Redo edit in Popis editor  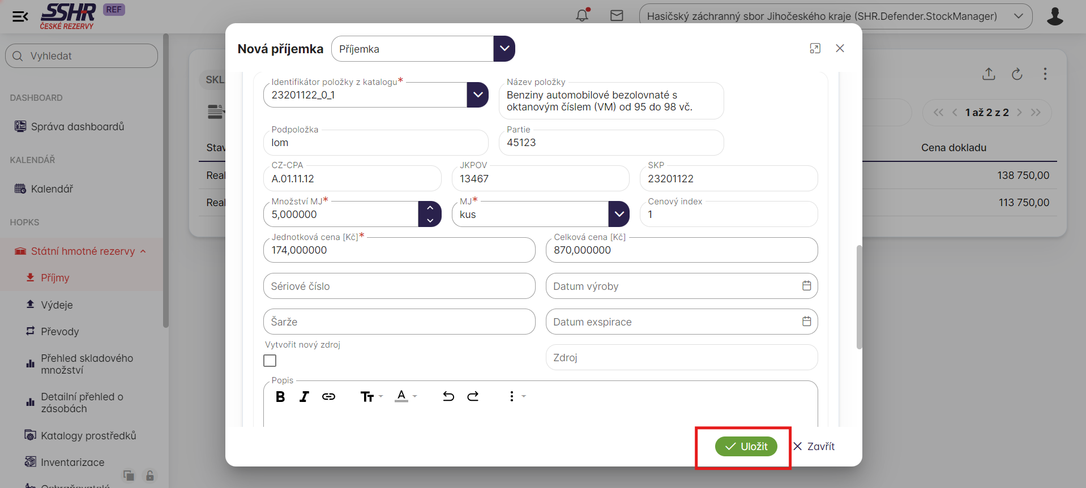(x=473, y=396)
